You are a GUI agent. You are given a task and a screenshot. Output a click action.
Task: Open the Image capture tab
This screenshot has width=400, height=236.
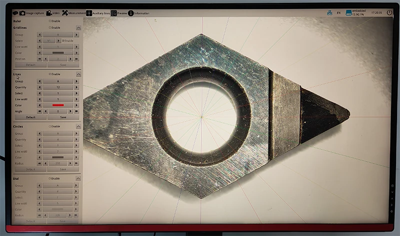pos(32,13)
